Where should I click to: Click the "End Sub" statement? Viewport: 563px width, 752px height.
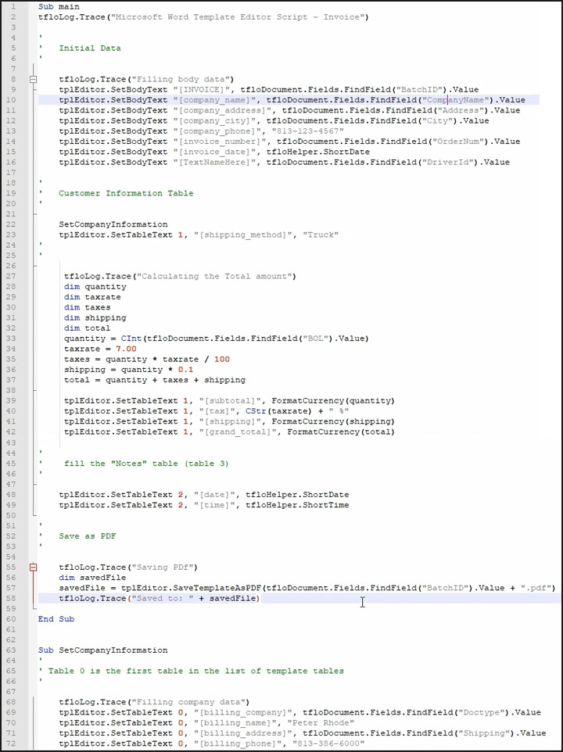pos(56,619)
